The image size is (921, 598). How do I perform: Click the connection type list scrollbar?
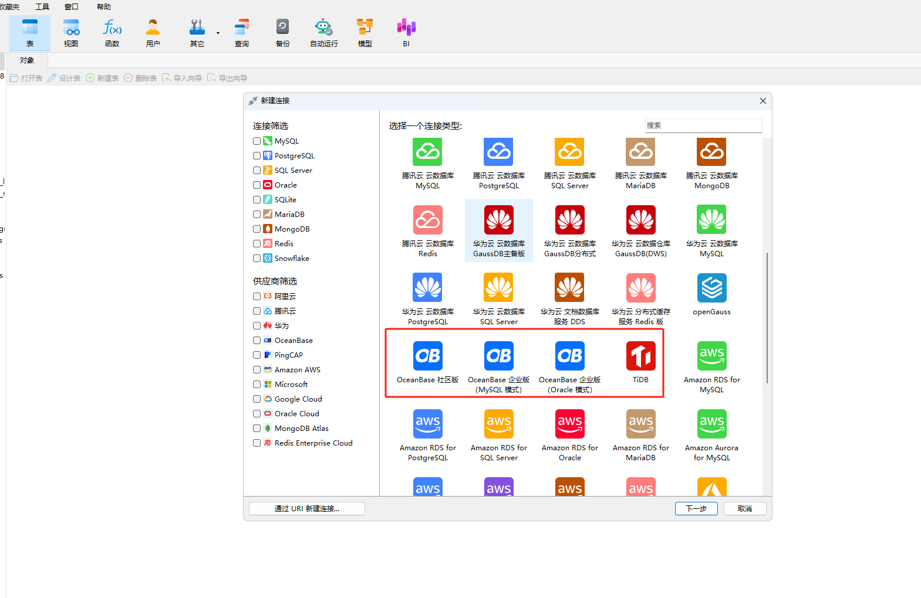767,318
